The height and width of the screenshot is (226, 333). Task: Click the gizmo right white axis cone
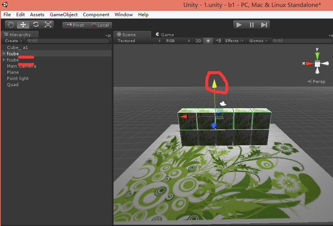325,63
